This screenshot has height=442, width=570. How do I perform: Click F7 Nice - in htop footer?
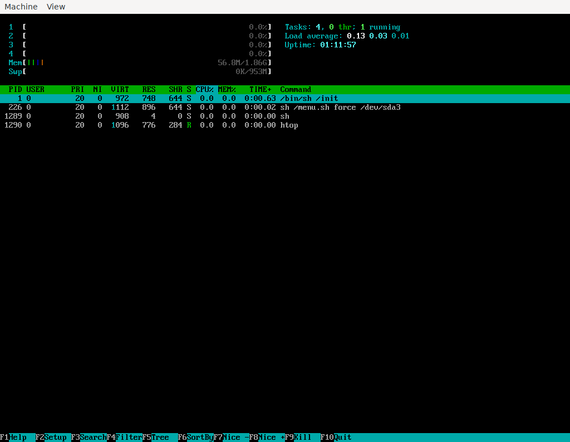coord(231,438)
